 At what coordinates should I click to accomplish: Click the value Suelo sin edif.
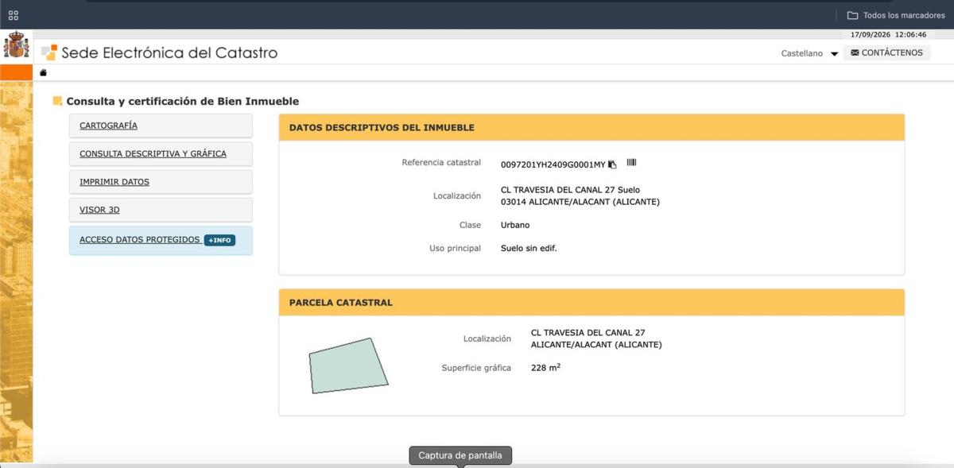point(529,248)
